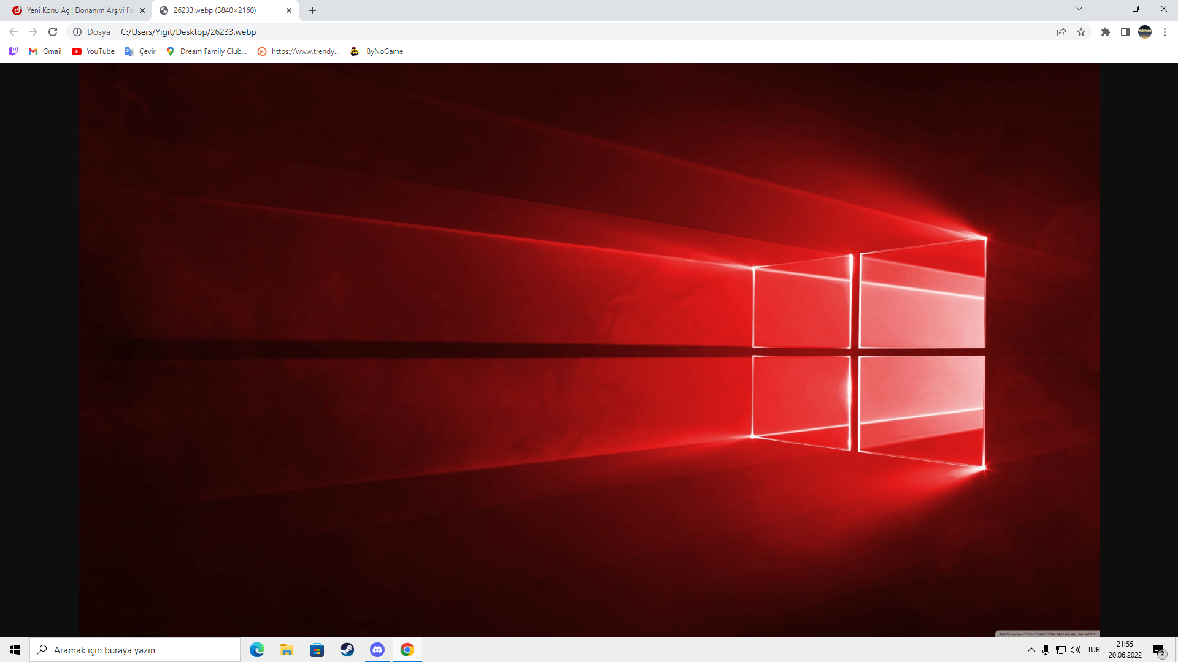
Task: Launch Microsoft Edge from the taskbar
Action: (x=257, y=650)
